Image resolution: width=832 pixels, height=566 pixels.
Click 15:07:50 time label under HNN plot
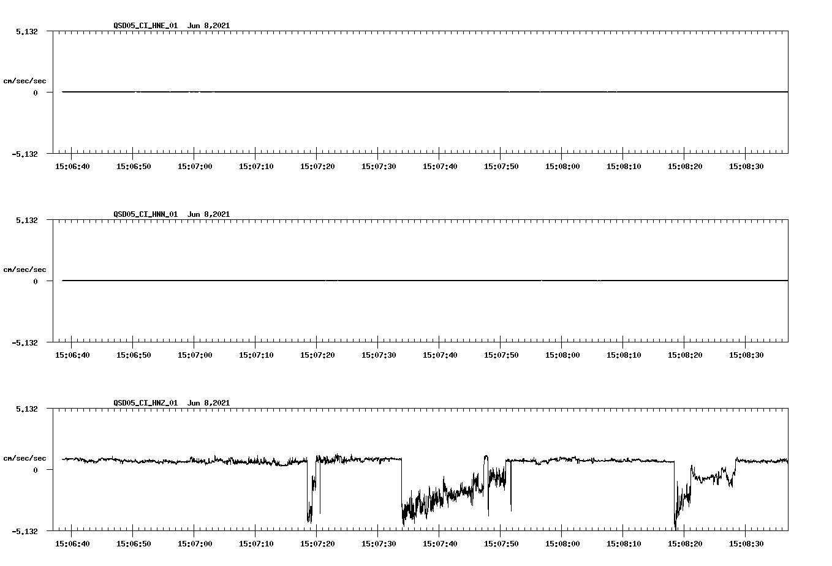pos(501,355)
